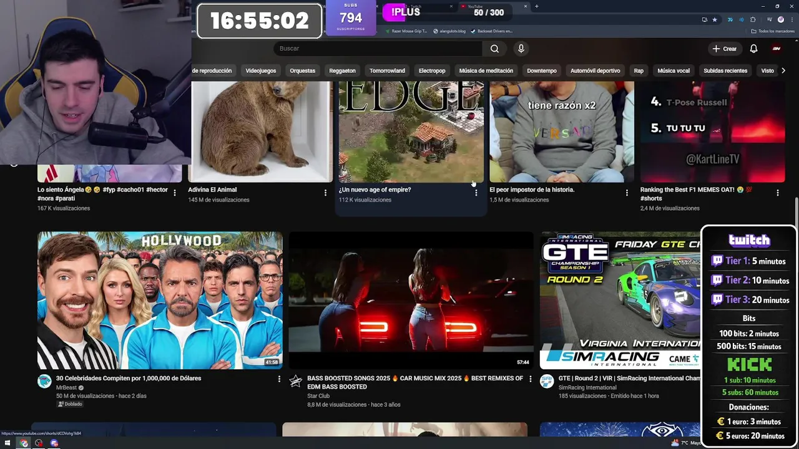The image size is (799, 449).
Task: Select the Música de meditación chip
Action: pyautogui.click(x=486, y=70)
